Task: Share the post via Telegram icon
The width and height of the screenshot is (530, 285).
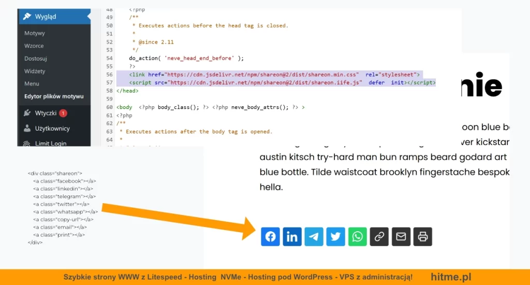Action: click(314, 237)
